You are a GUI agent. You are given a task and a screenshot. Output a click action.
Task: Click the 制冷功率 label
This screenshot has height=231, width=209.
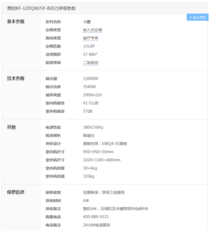click(53, 87)
